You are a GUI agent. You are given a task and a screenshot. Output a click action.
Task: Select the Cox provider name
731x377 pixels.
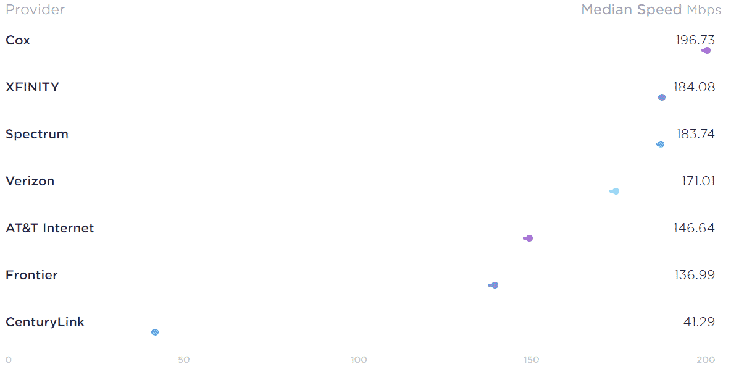pos(18,41)
